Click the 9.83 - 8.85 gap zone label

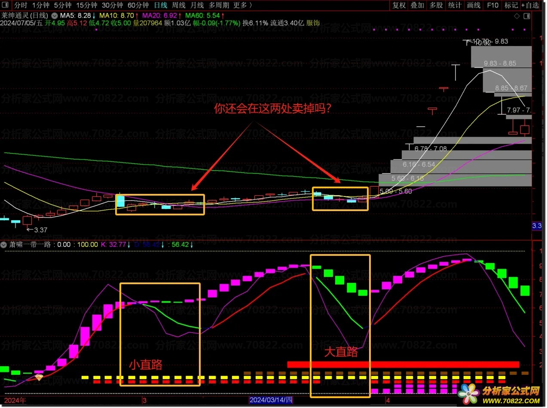pos(500,64)
